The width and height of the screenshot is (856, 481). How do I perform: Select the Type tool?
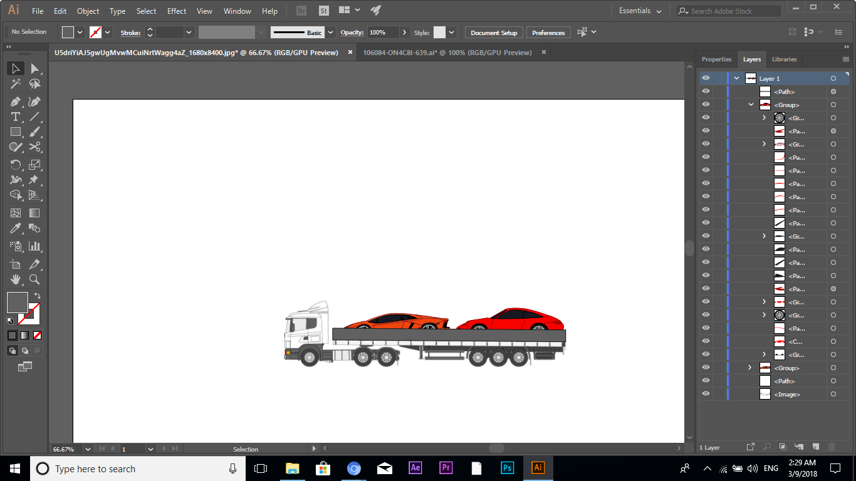click(x=16, y=117)
